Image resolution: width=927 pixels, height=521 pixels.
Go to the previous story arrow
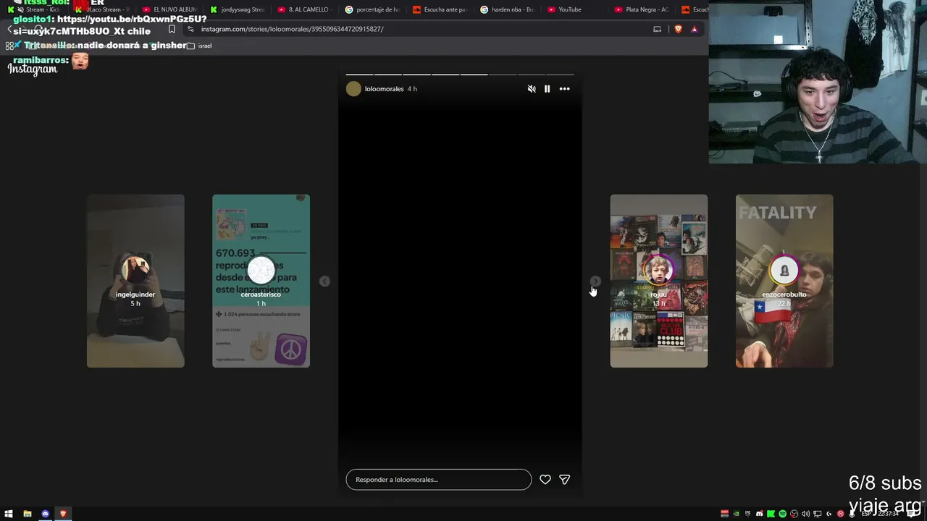click(324, 281)
